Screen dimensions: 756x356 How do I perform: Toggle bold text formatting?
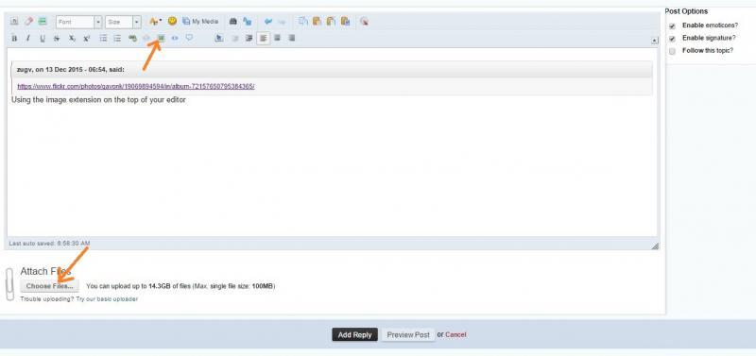pos(14,39)
